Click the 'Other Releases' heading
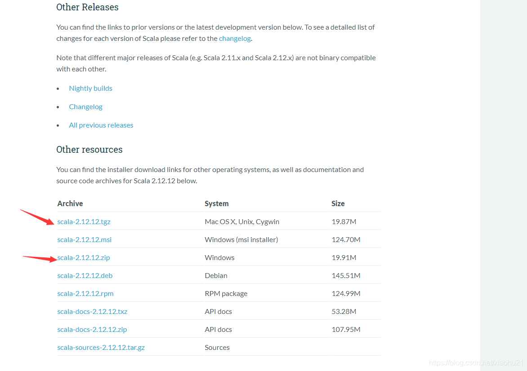 click(87, 7)
